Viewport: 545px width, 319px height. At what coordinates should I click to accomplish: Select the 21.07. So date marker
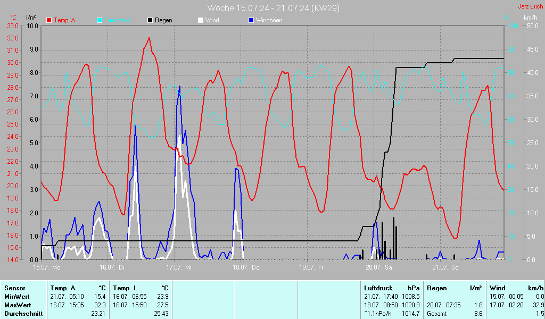pos(445,267)
